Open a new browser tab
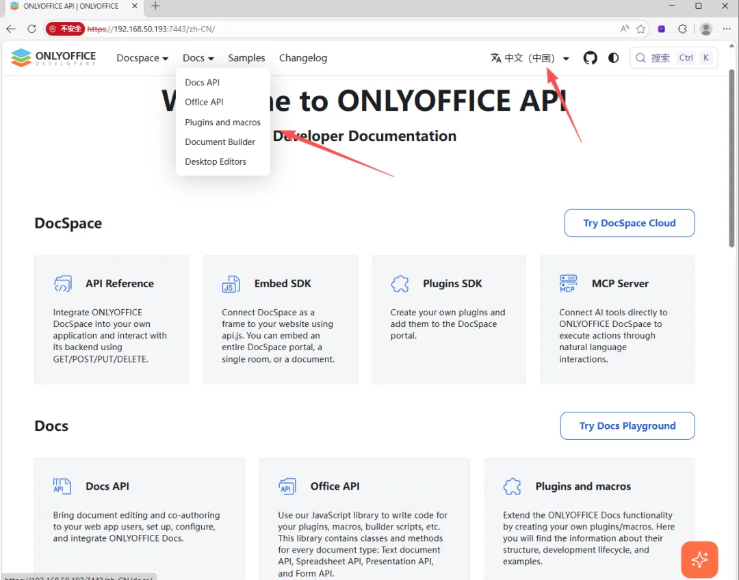The height and width of the screenshot is (580, 739). pos(155,6)
